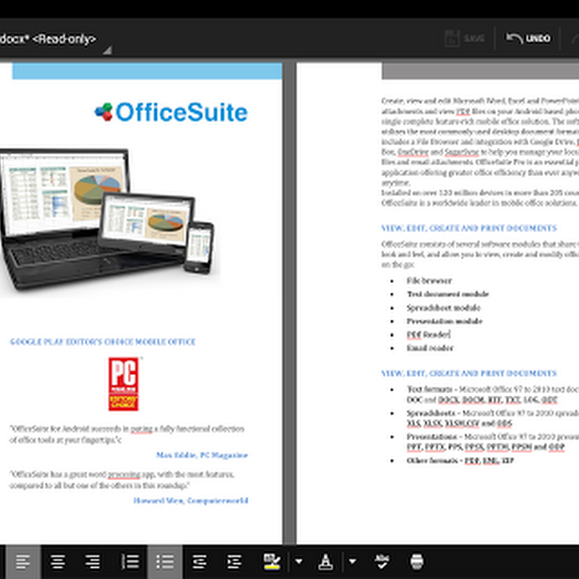This screenshot has width=579, height=579.
Task: Increase the paragraph indent
Action: tap(234, 562)
